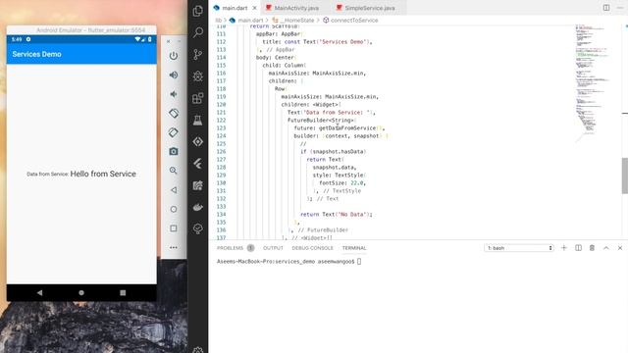
Task: Click 'No Data' return text on line 134
Action: pos(351,215)
